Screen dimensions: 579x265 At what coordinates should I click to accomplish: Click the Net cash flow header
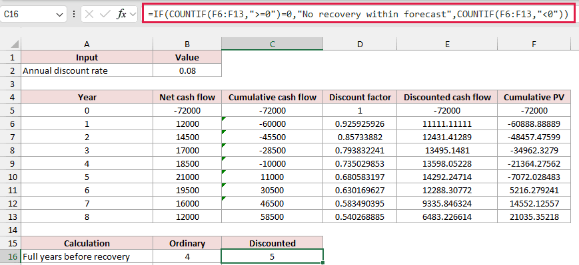187,97
